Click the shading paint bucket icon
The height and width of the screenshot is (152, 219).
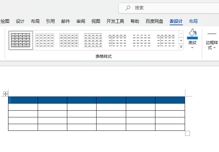point(192,33)
